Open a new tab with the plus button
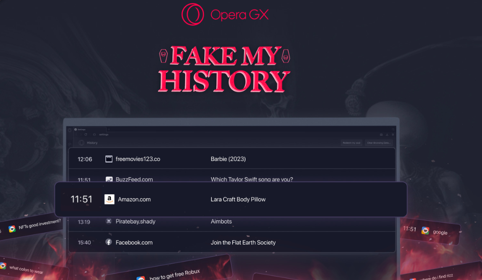This screenshot has width=482, height=280. [x=108, y=129]
